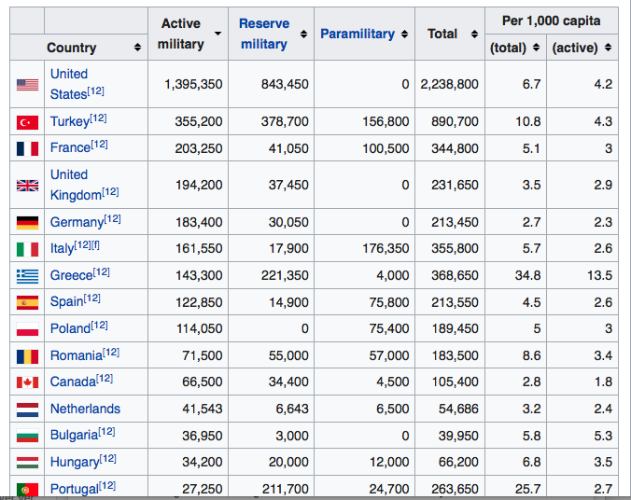Open the Germany country link
This screenshot has height=500, width=631.
[77, 222]
